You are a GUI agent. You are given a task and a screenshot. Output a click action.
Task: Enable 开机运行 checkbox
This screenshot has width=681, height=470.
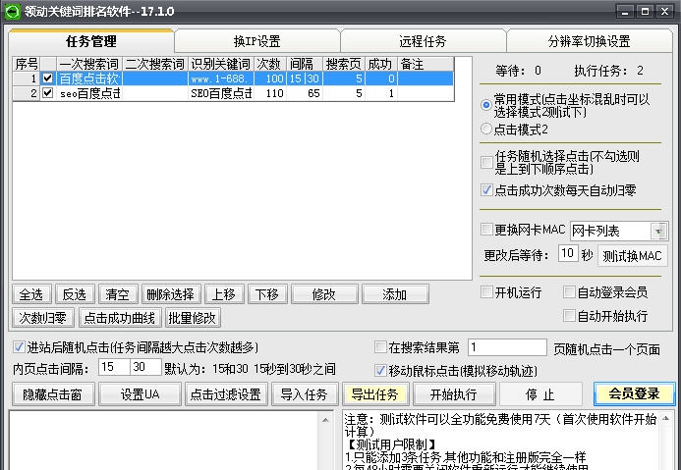(x=486, y=292)
